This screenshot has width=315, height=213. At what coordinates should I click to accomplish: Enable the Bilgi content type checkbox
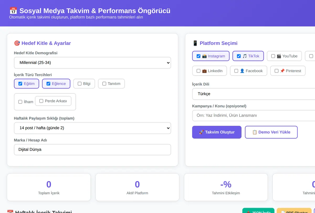(80, 84)
